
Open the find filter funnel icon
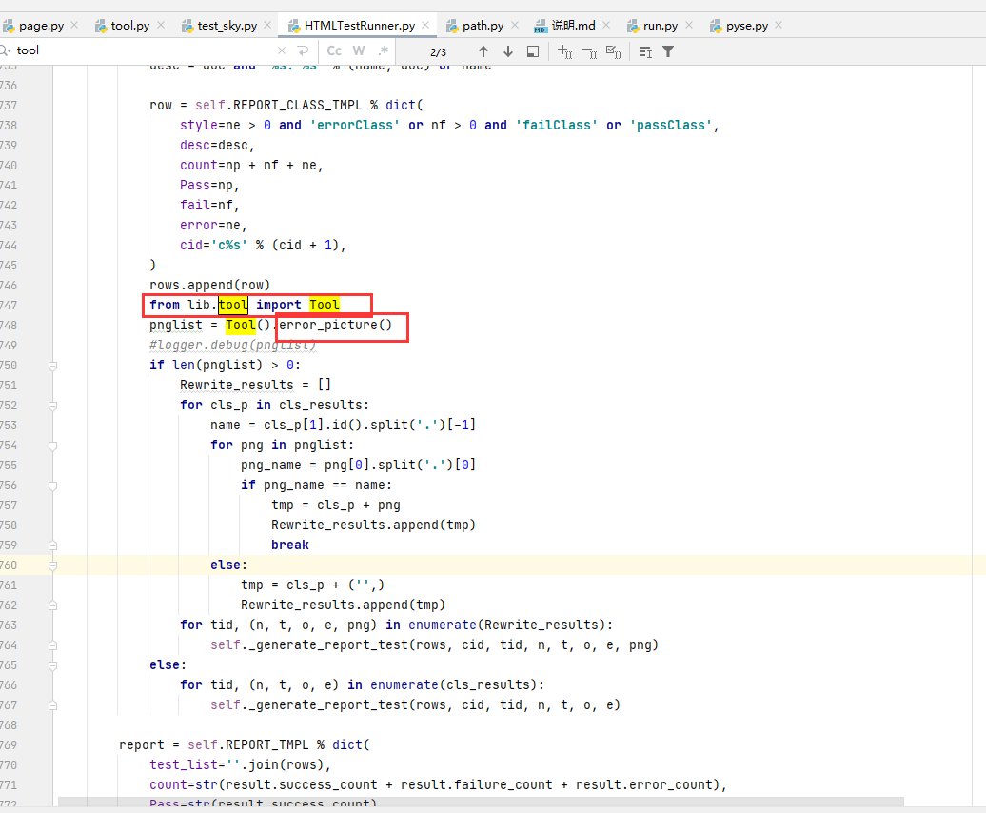point(668,51)
